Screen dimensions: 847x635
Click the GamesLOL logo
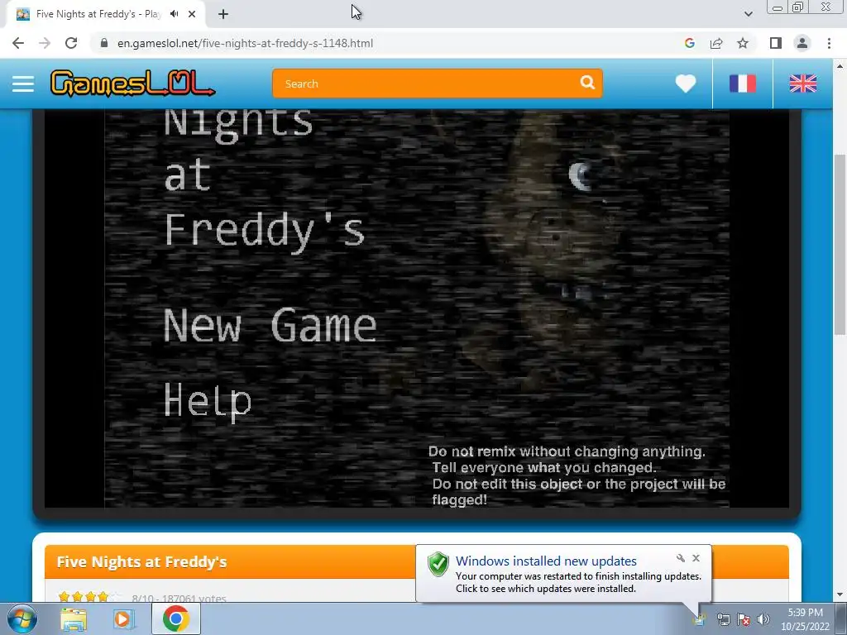[x=132, y=84]
